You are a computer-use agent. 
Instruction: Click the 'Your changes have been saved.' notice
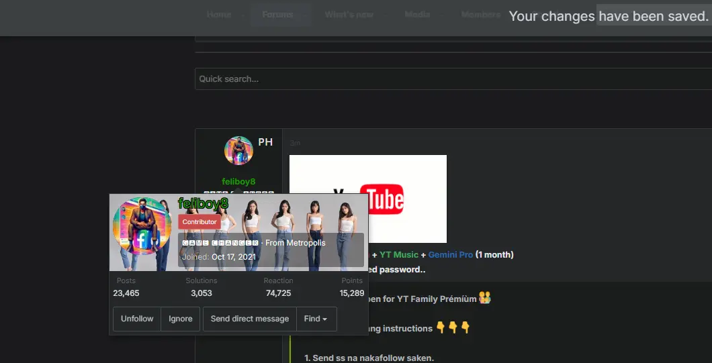[x=609, y=16]
